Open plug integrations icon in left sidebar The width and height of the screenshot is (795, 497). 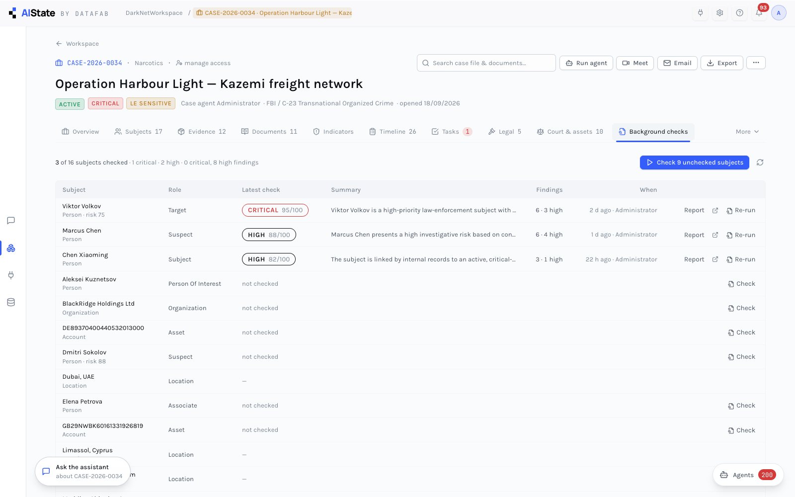(x=11, y=275)
